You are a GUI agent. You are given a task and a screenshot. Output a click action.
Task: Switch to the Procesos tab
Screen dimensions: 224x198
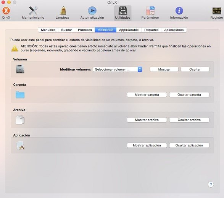85,30
